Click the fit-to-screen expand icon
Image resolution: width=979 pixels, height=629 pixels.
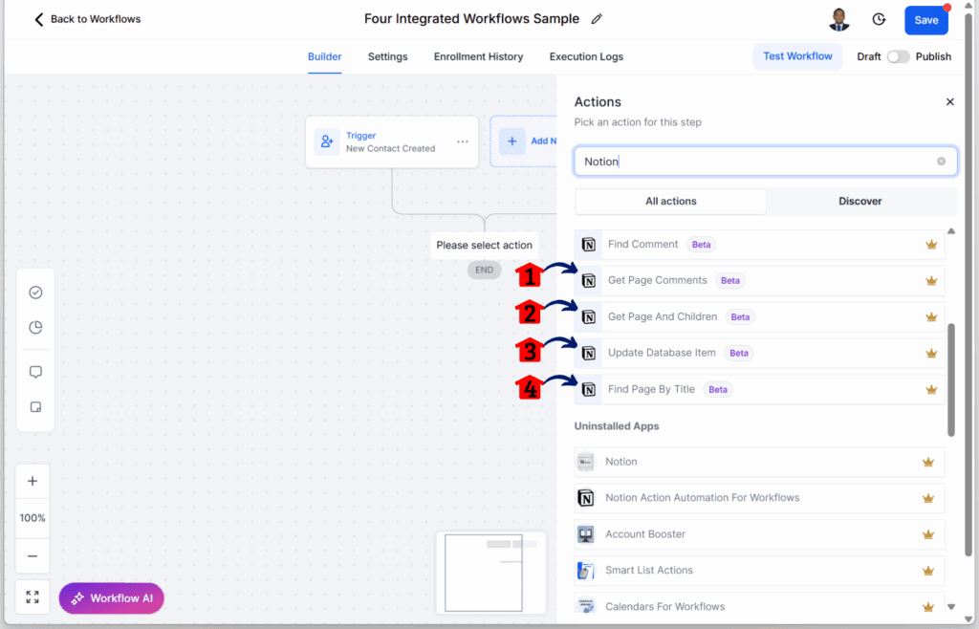pos(33,597)
